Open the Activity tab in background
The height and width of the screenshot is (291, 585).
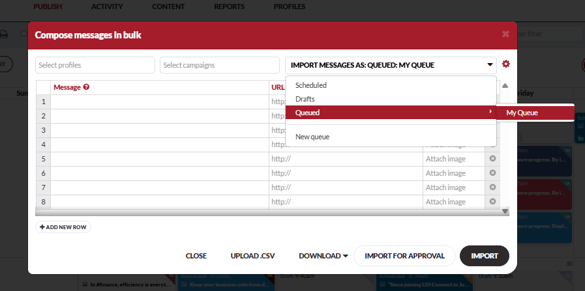click(107, 7)
